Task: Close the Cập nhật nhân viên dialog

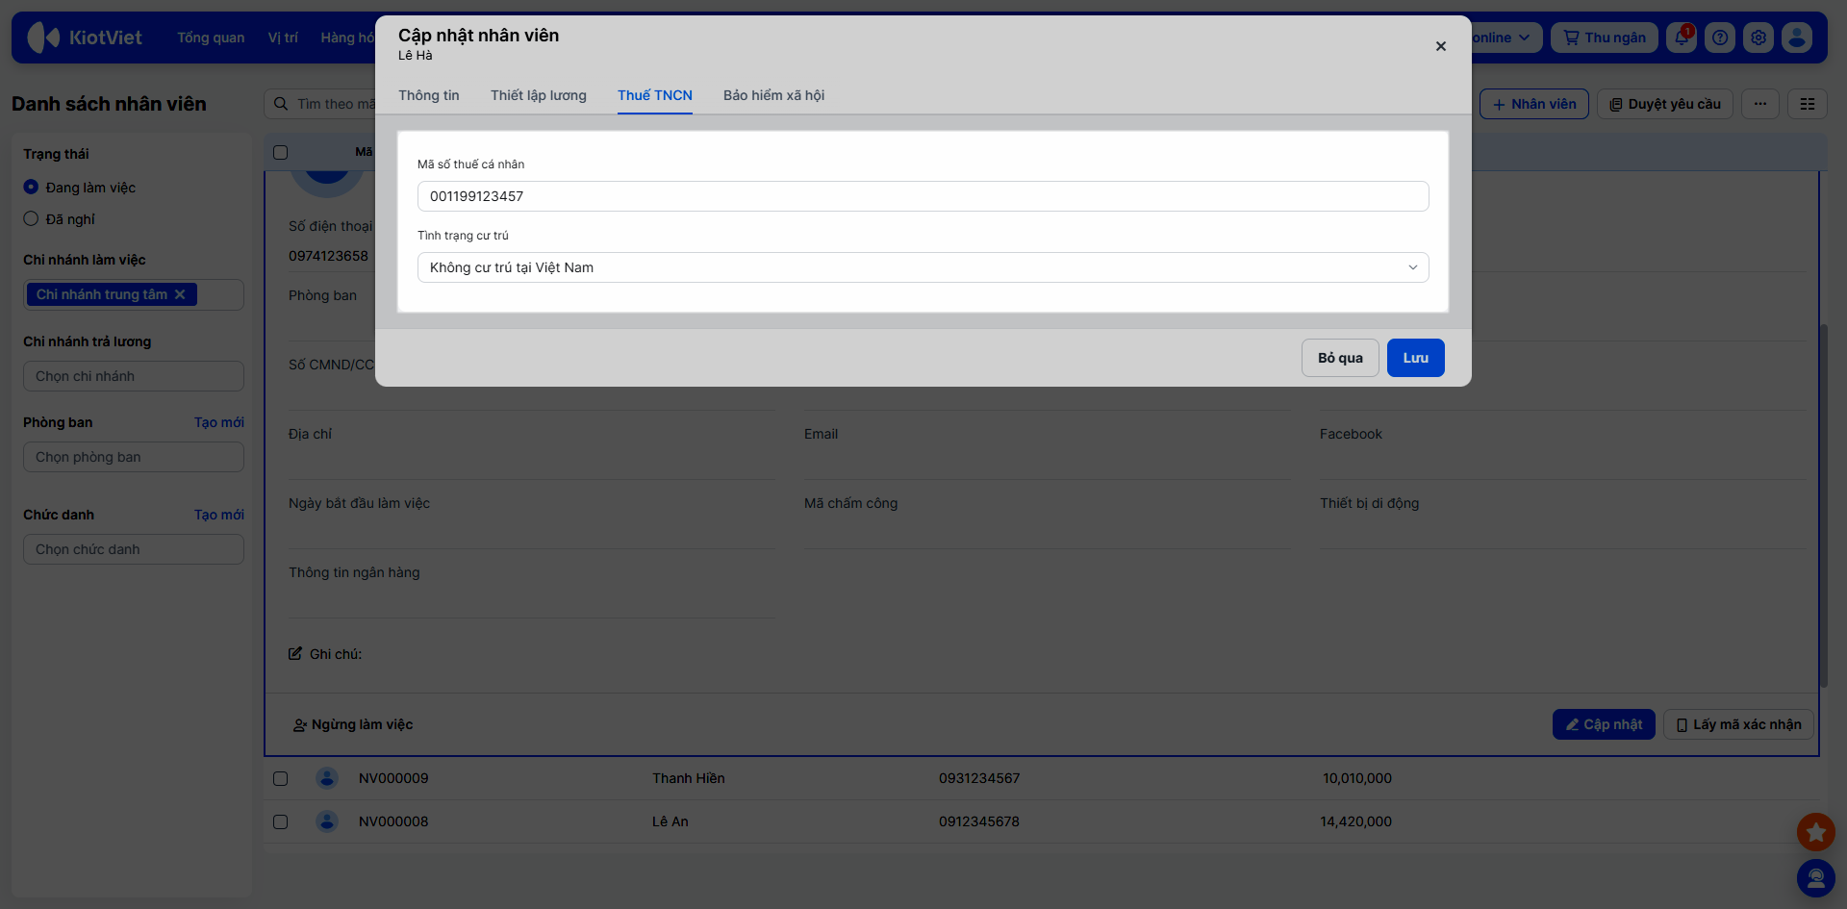Action: 1441,46
